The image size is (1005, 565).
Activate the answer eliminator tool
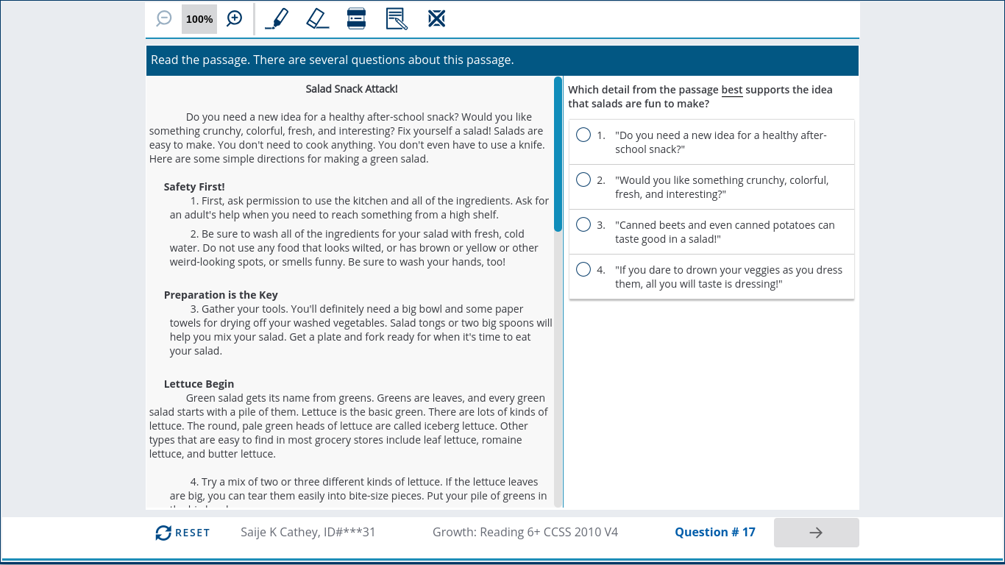(x=437, y=18)
